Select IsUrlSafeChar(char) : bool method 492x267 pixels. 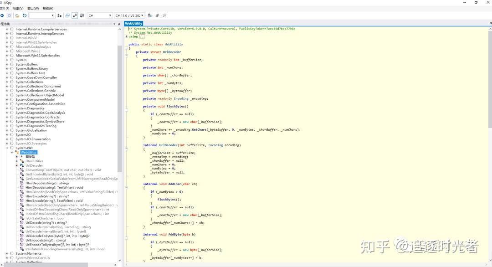45,218
